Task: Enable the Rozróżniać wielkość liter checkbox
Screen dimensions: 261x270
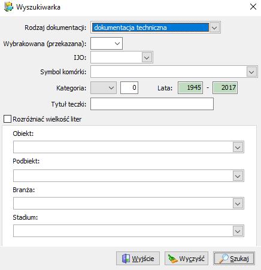Action: (x=7, y=119)
